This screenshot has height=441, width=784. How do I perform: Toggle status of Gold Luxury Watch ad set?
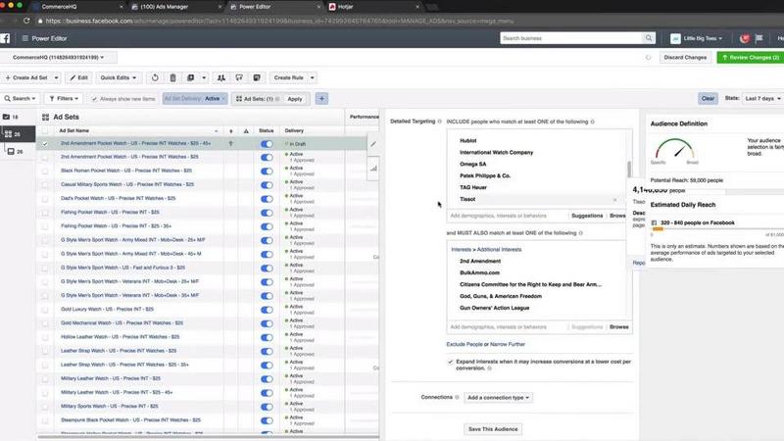tap(267, 310)
